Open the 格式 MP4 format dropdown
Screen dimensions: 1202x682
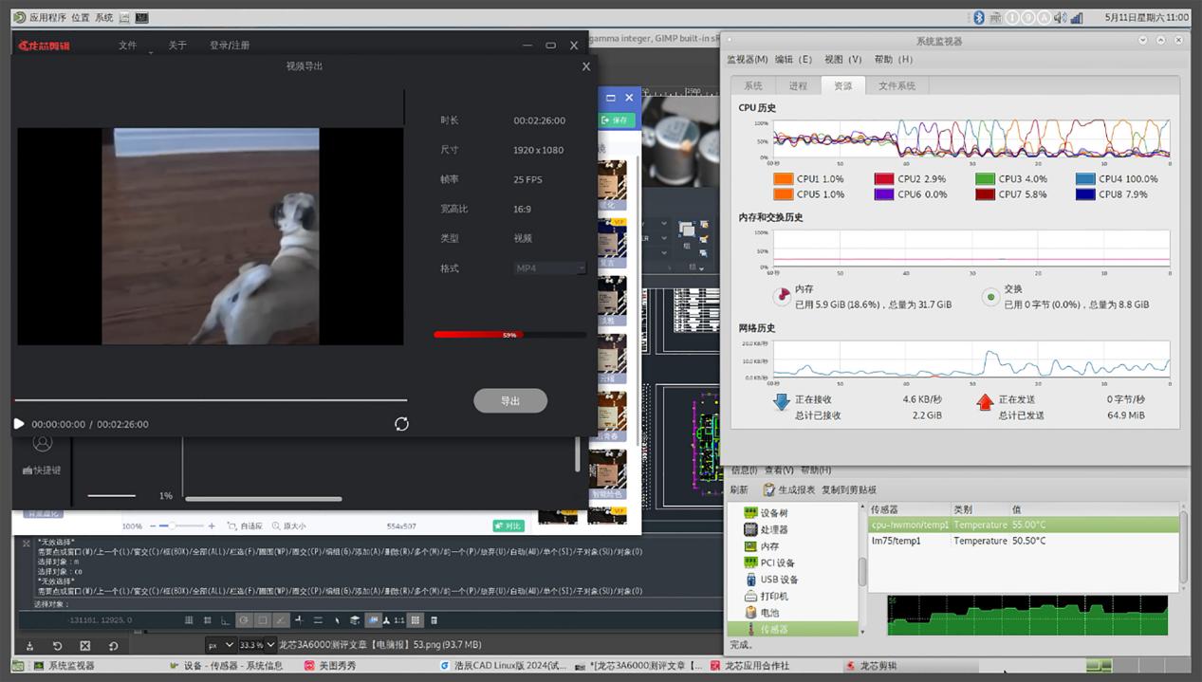(550, 268)
